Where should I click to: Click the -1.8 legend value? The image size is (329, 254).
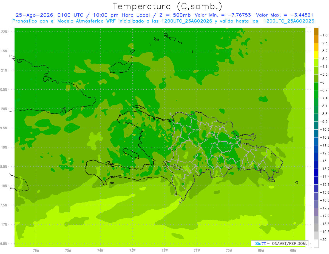324,35
